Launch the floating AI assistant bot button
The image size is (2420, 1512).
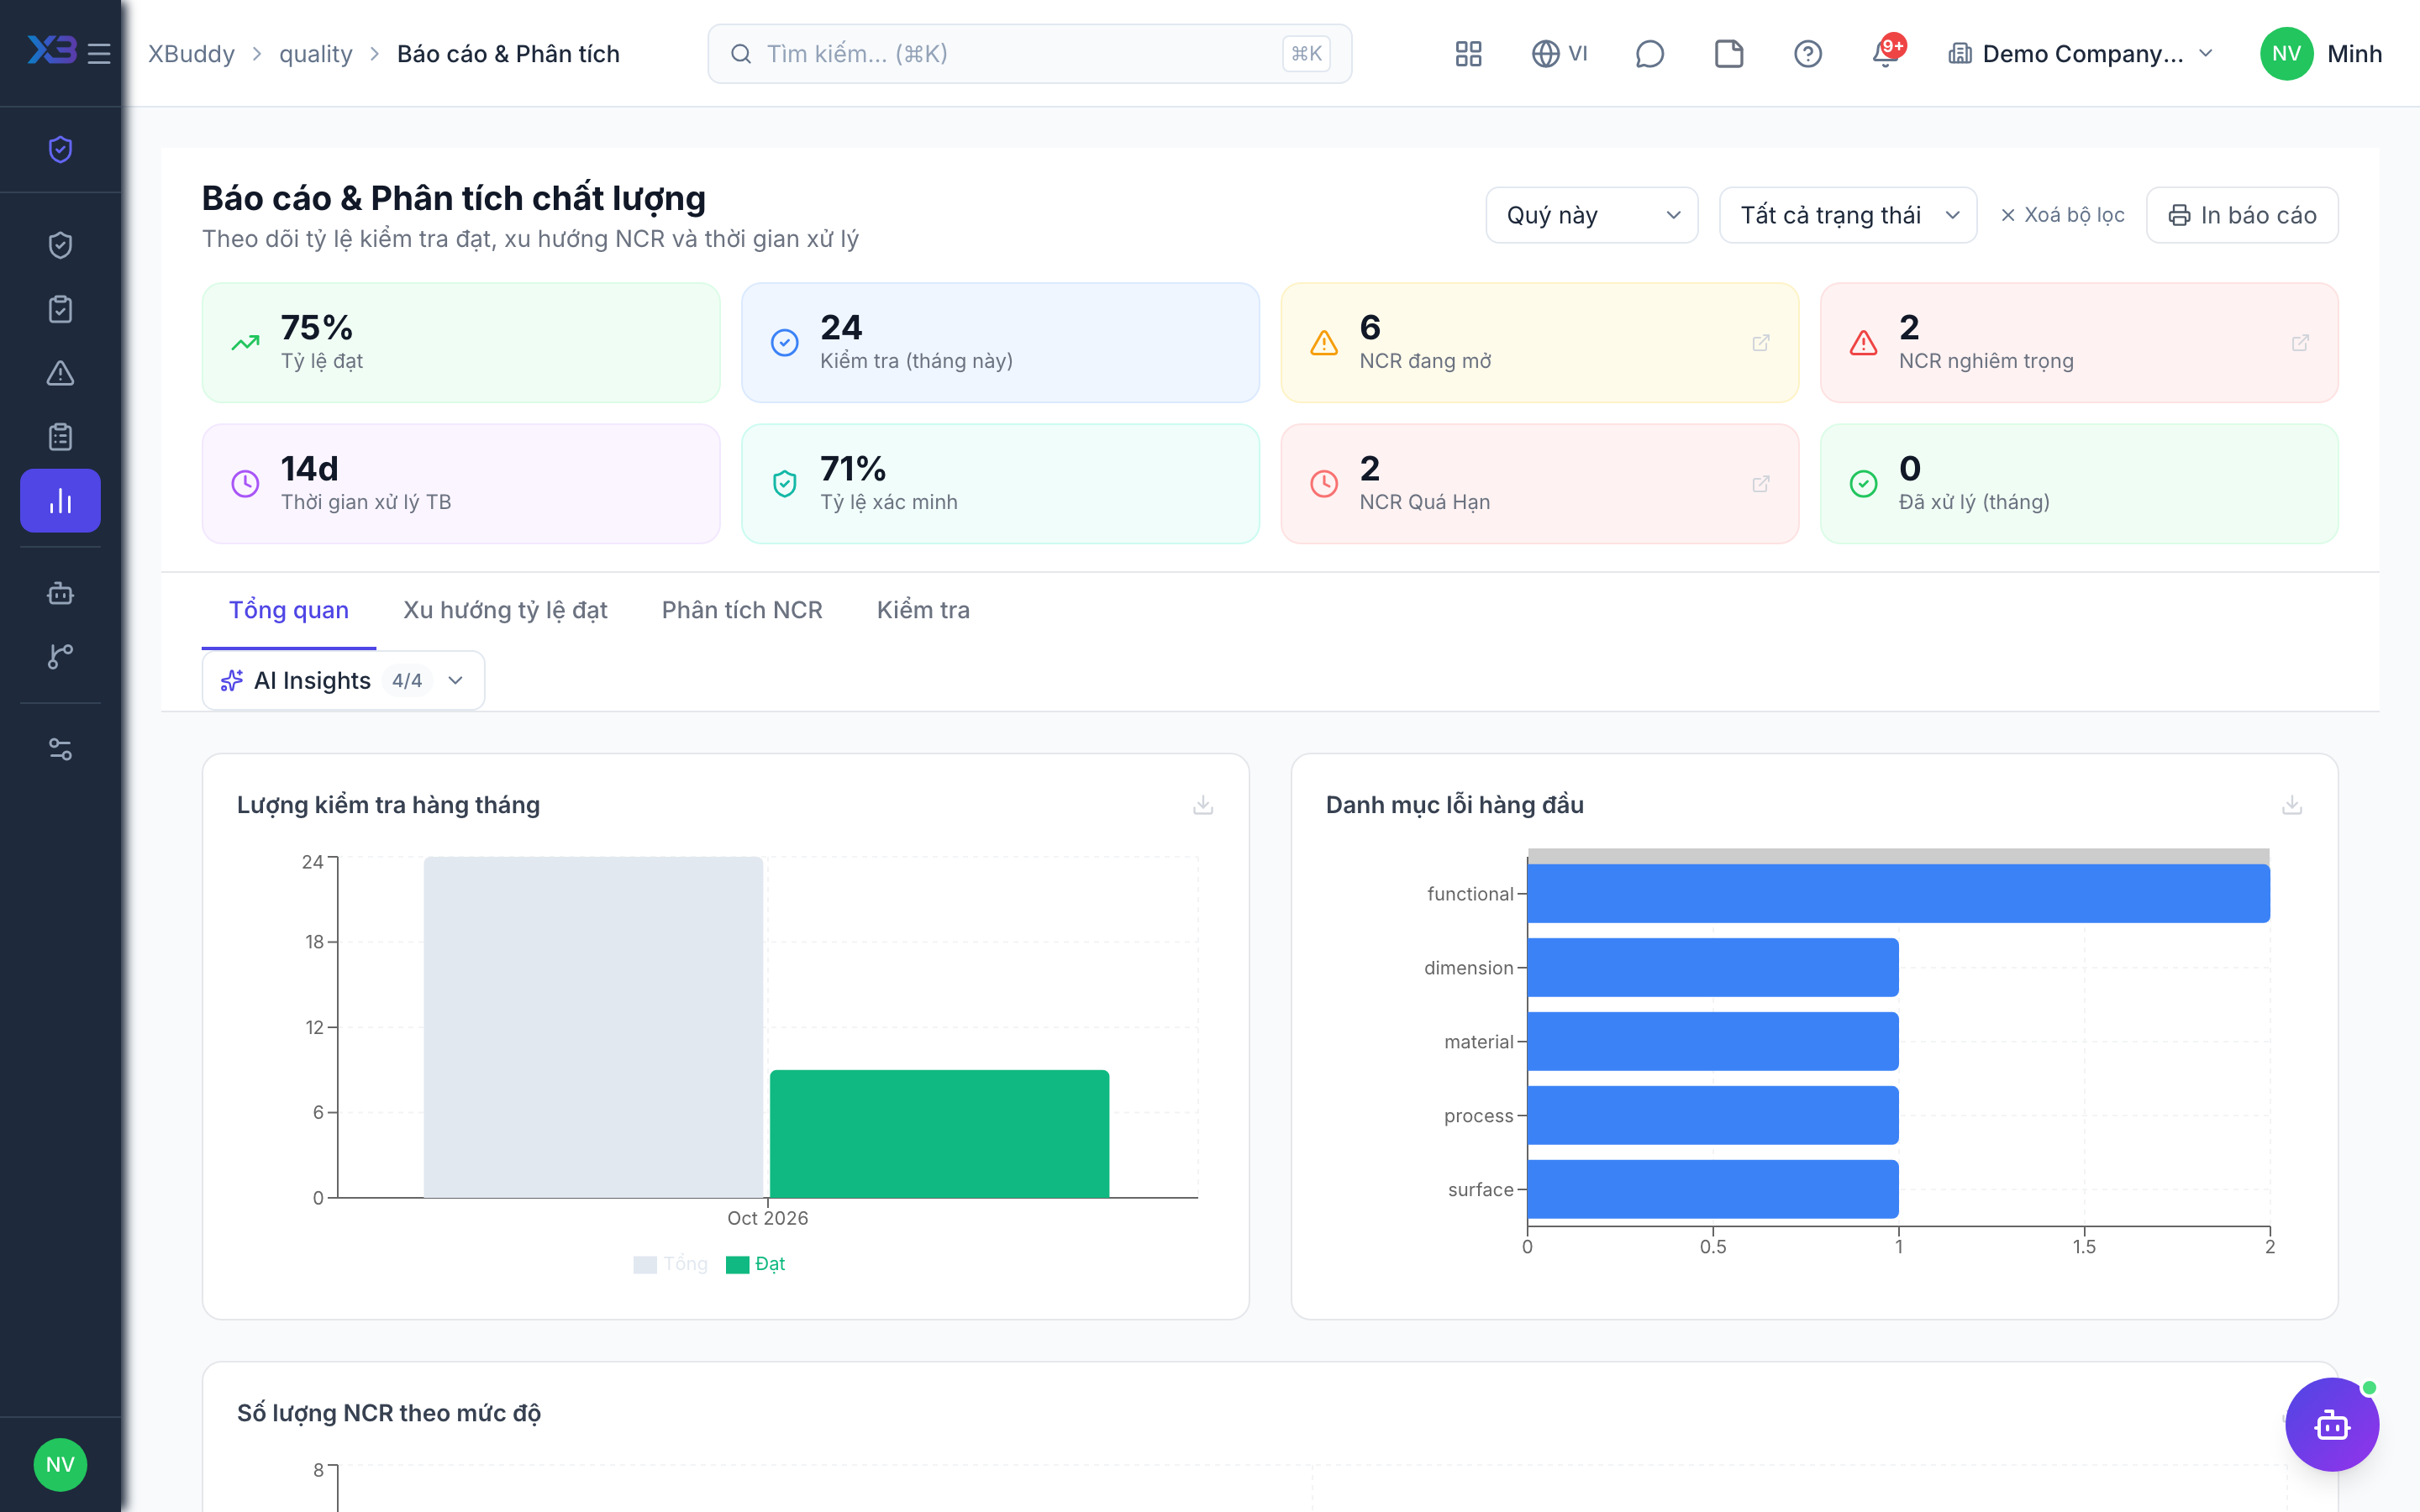coord(2331,1424)
